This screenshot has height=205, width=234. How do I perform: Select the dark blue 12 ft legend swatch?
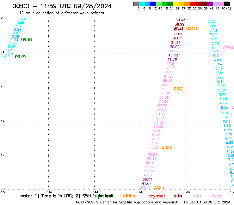(x=153, y=4)
